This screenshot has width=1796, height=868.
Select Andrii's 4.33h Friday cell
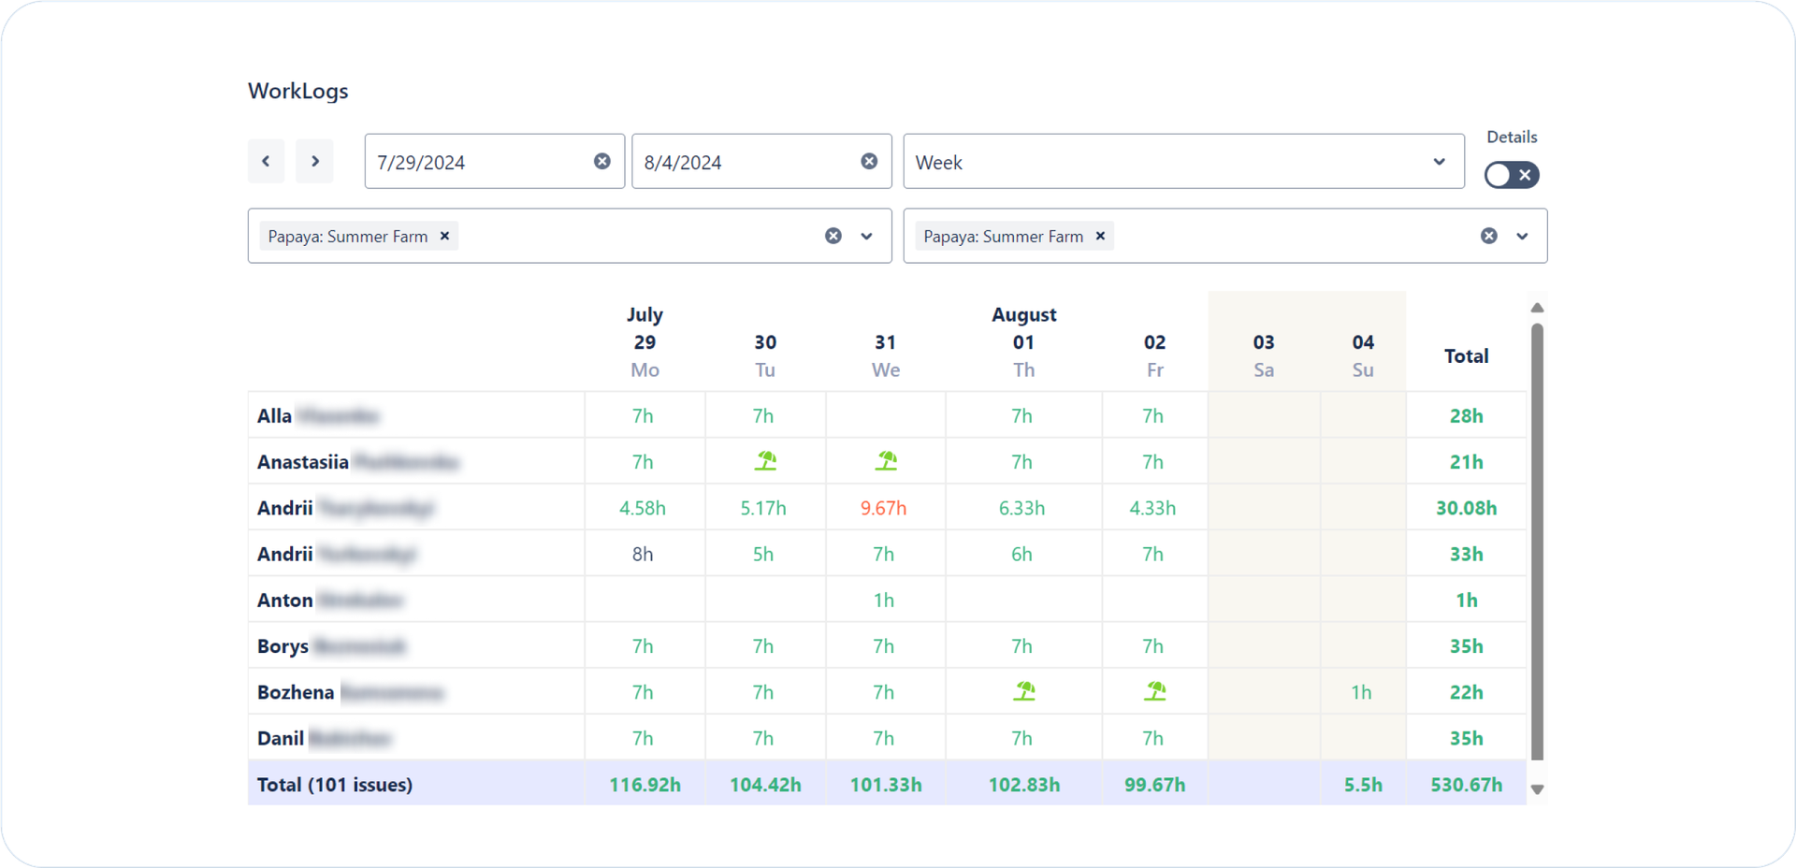point(1152,508)
